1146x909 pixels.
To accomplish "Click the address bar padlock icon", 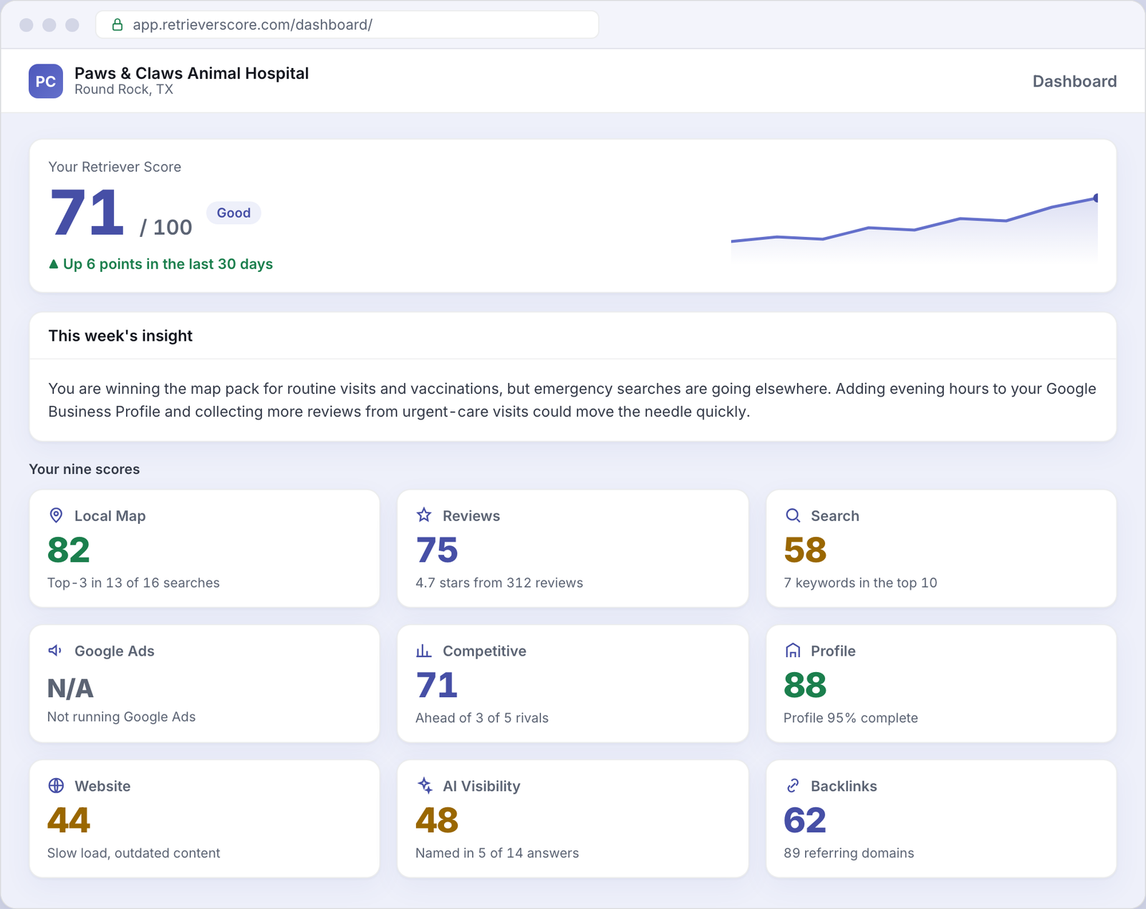I will point(117,25).
